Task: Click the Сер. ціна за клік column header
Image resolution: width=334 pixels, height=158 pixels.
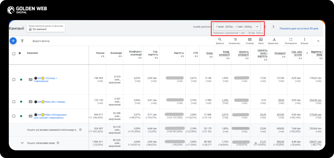Action: coord(297,53)
